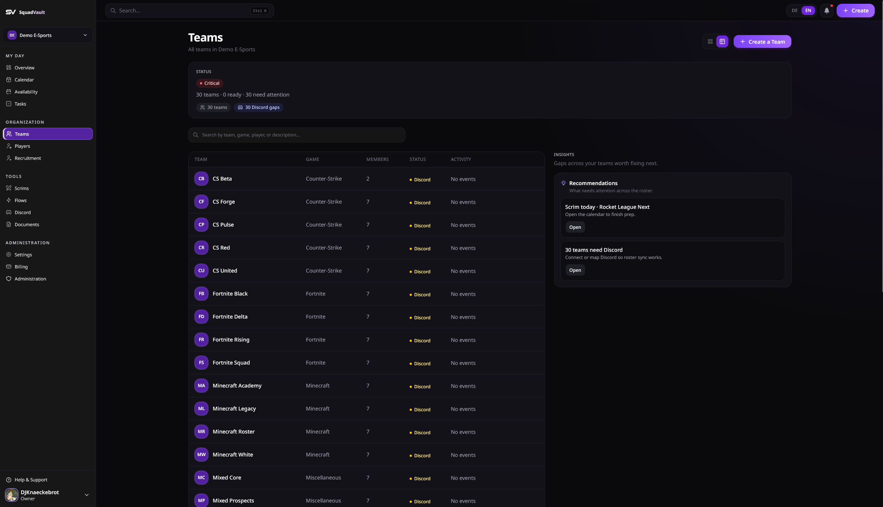The height and width of the screenshot is (507, 883).
Task: Expand the Demo E-Sports organization switcher
Action: coord(48,35)
